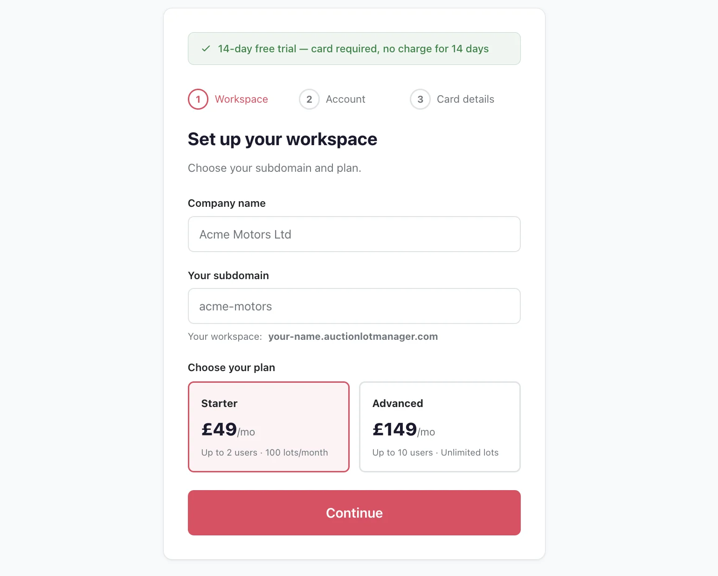Click the workspace URL preview text
718x576 pixels.
352,337
